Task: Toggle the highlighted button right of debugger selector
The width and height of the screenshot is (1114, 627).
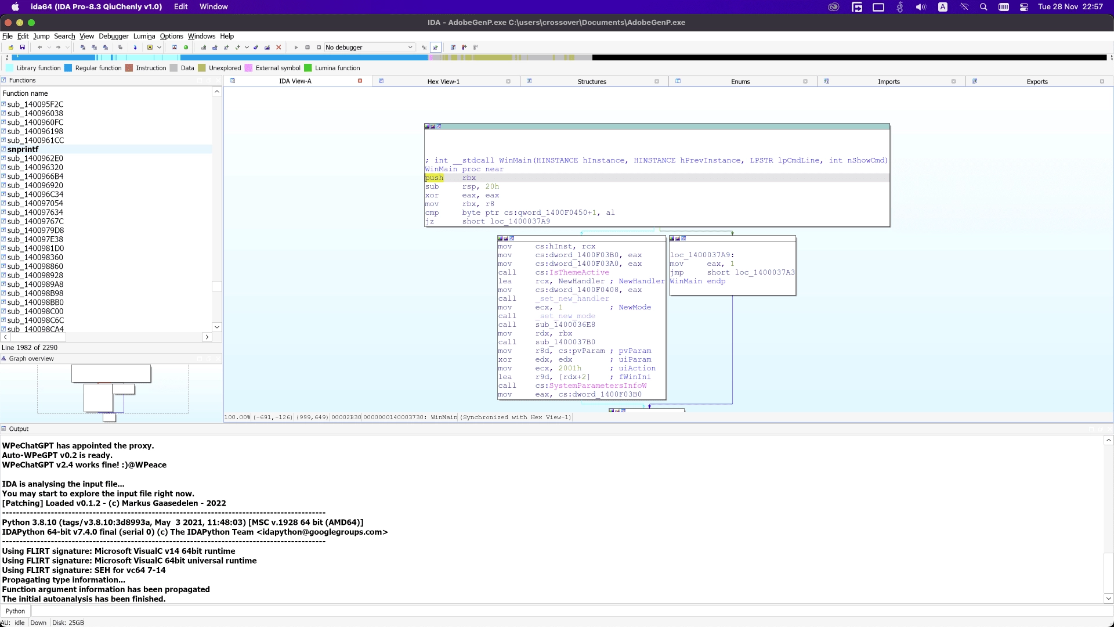Action: tap(436, 48)
